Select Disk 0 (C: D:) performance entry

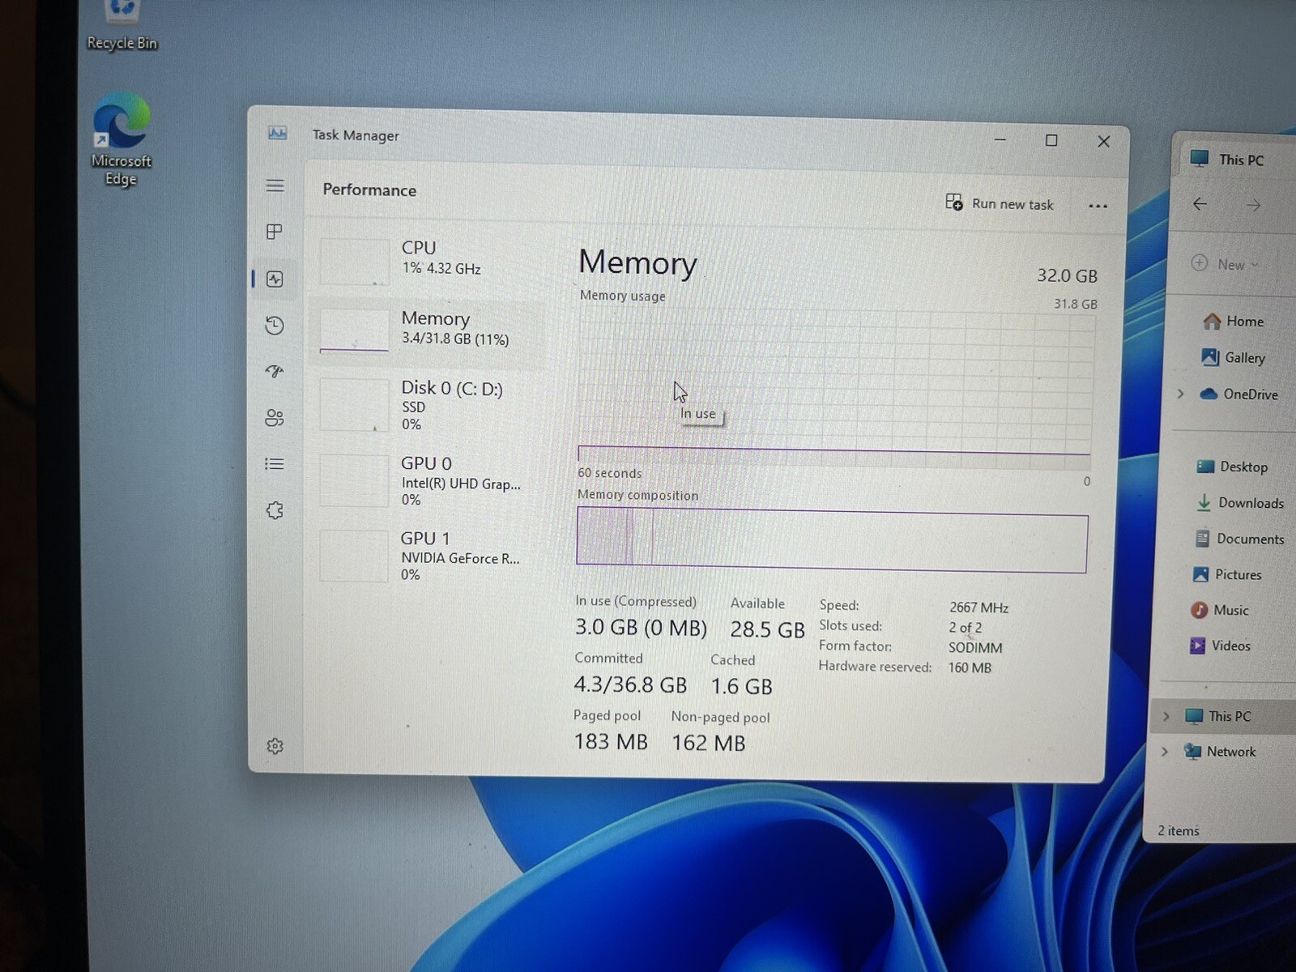[x=427, y=404]
